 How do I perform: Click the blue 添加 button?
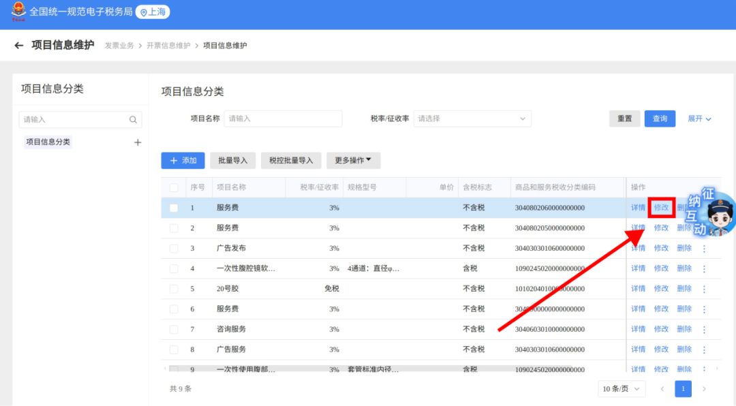pos(183,161)
